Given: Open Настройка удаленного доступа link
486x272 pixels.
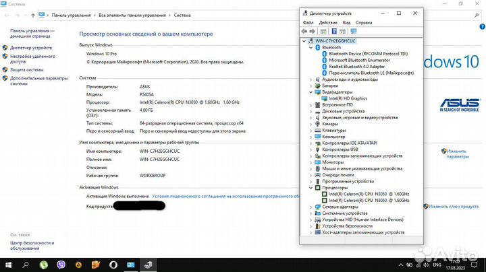Looking at the screenshot, I should pyautogui.click(x=32, y=59).
